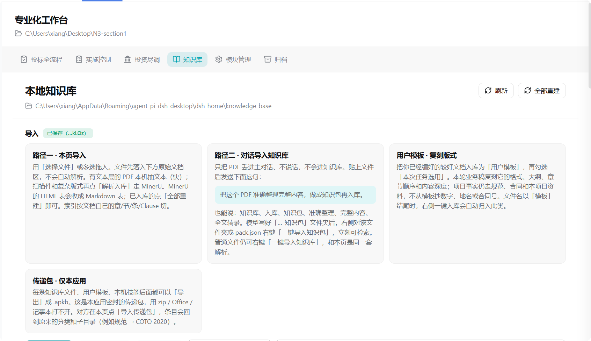Click the rebuild arrows icon in 全部重建
The image size is (591, 341).
[528, 91]
